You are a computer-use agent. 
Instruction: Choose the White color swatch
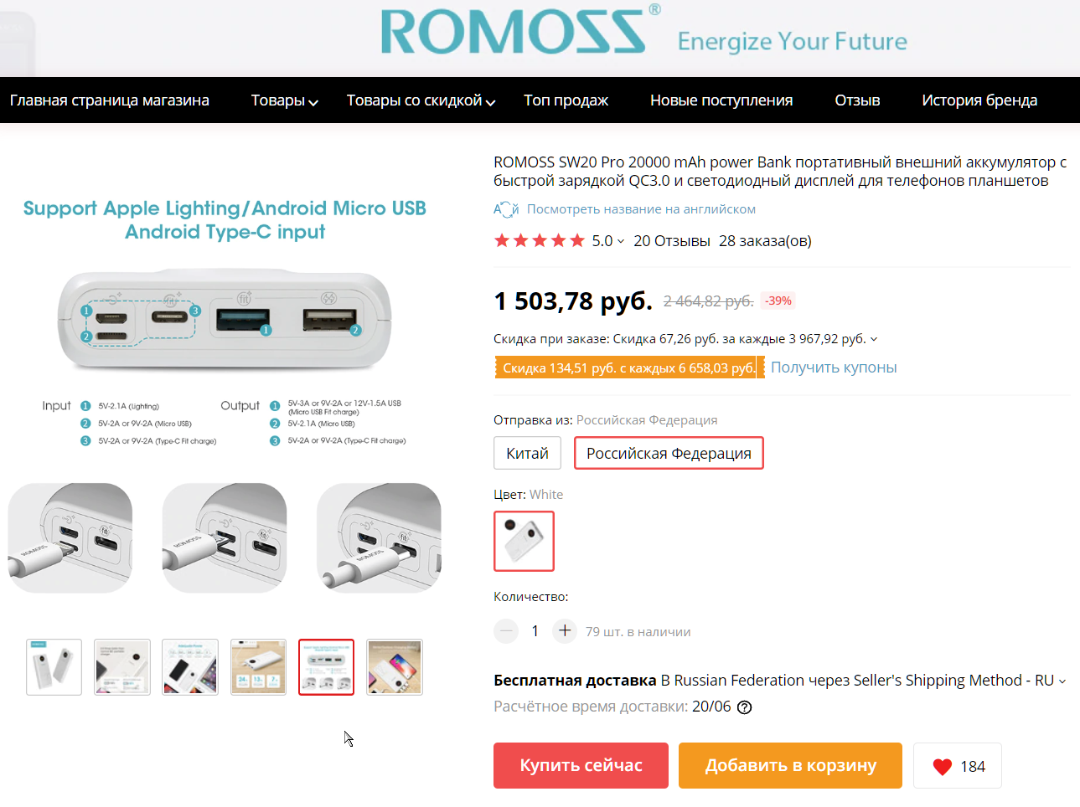point(524,541)
